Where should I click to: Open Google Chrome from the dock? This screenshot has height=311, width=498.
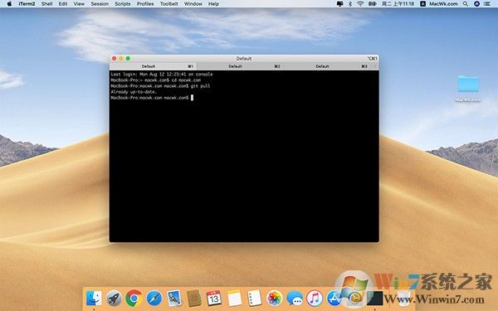tap(134, 298)
